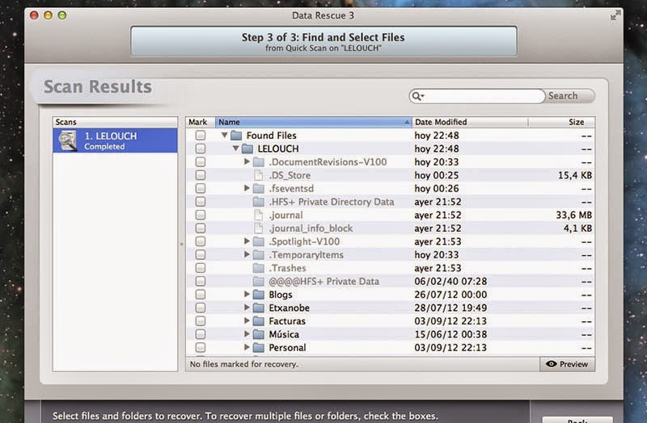Collapse the Found Files tree
The height and width of the screenshot is (423, 647).
[225, 135]
